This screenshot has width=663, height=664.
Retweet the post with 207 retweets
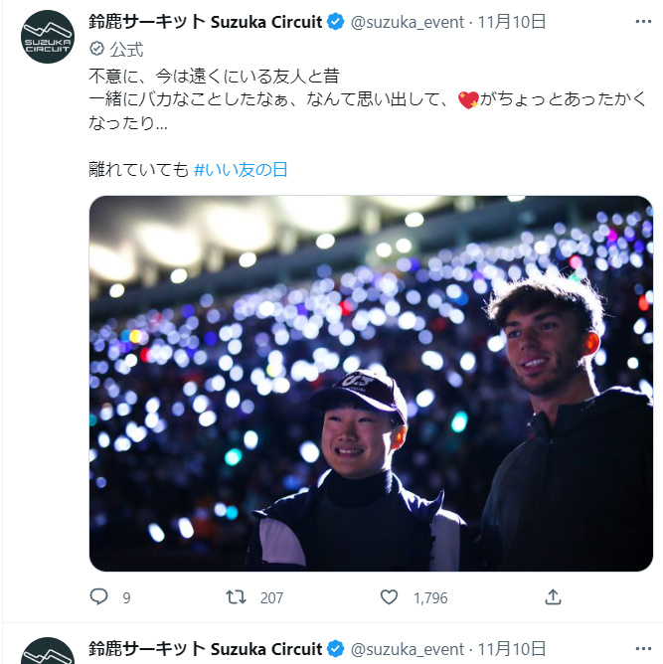236,597
